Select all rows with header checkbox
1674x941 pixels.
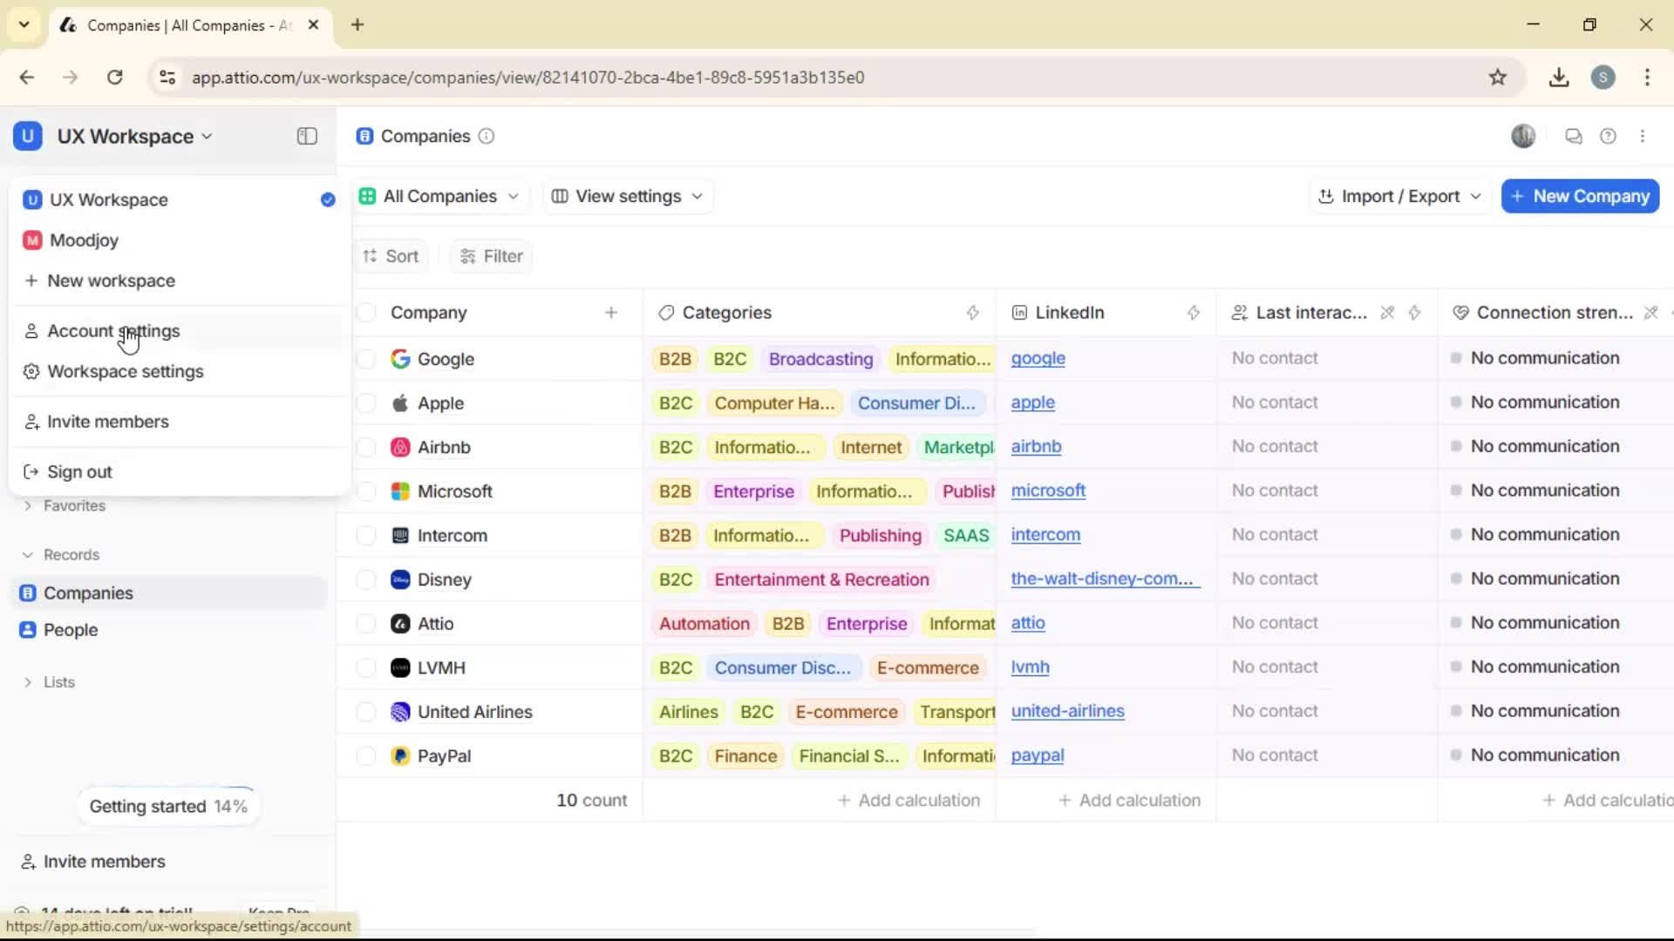[366, 313]
